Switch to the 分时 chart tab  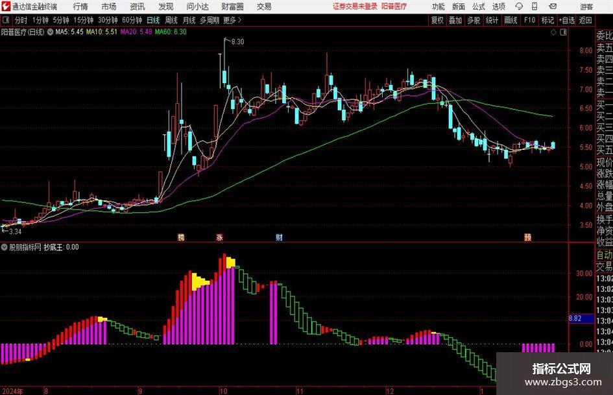pyautogui.click(x=21, y=20)
